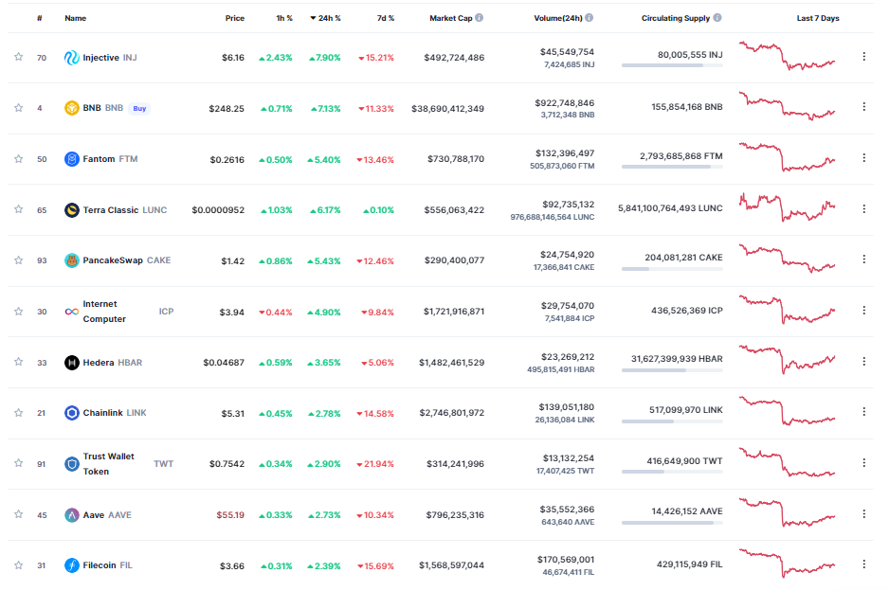The image size is (889, 591).
Task: Click the PancakeSwap coin logo icon
Action: click(x=71, y=260)
